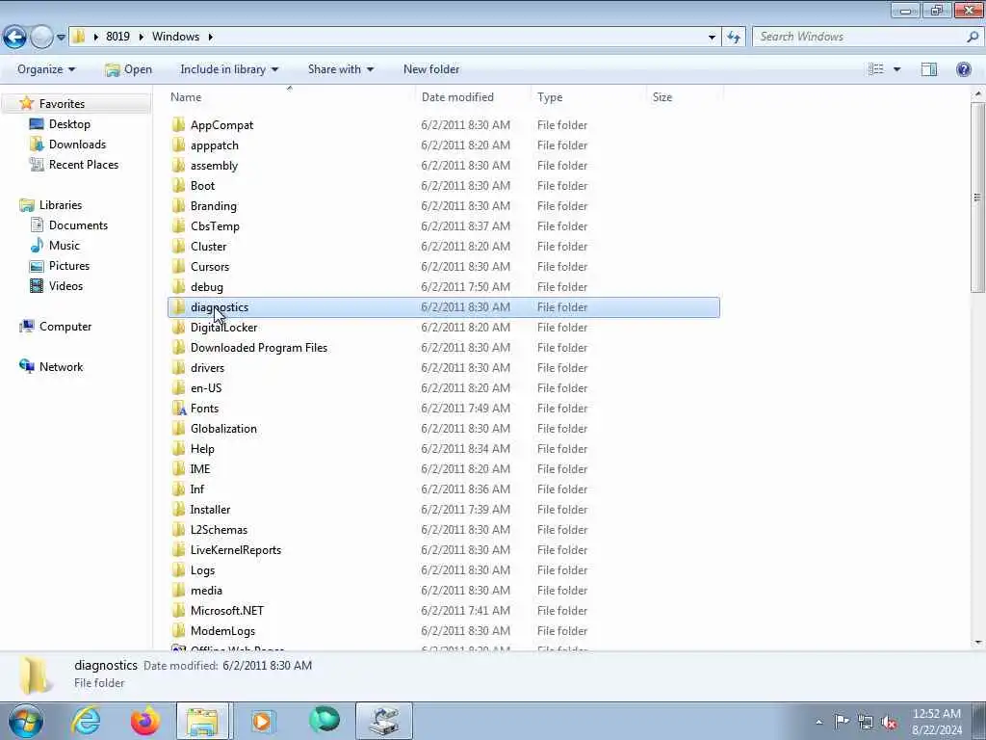986x740 pixels.
Task: Click the muted volume tray icon
Action: [889, 722]
